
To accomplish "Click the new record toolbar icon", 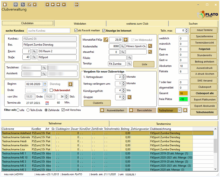I will coord(5,5).
